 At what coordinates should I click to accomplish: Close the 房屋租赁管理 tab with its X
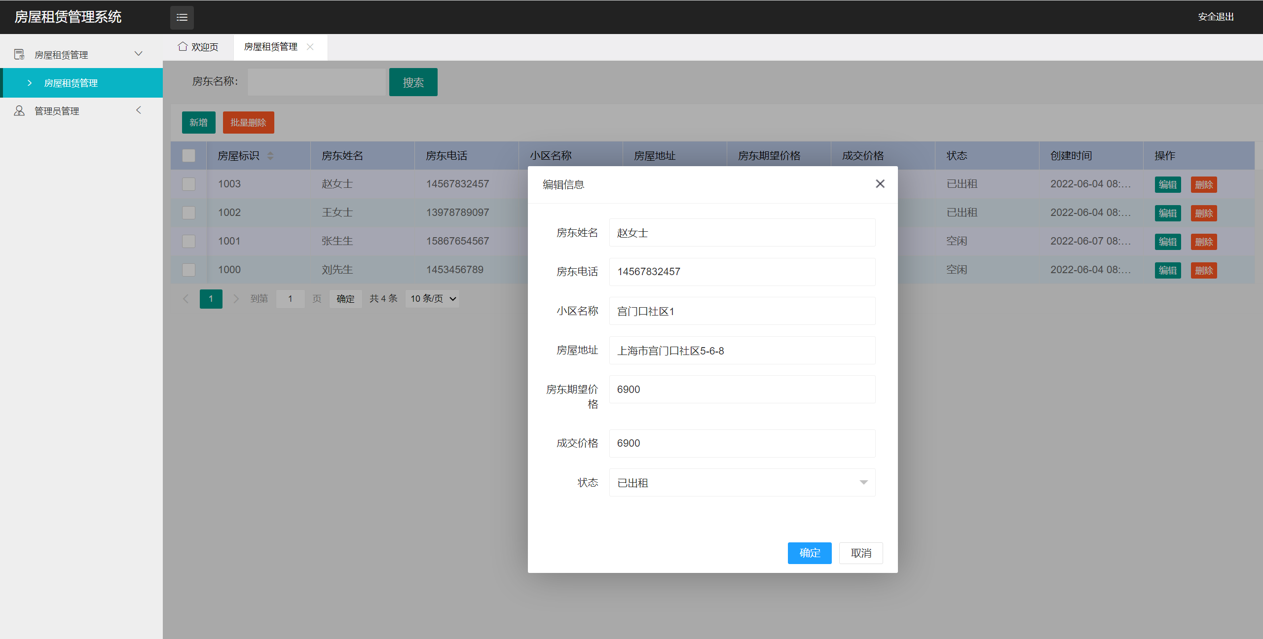[310, 47]
